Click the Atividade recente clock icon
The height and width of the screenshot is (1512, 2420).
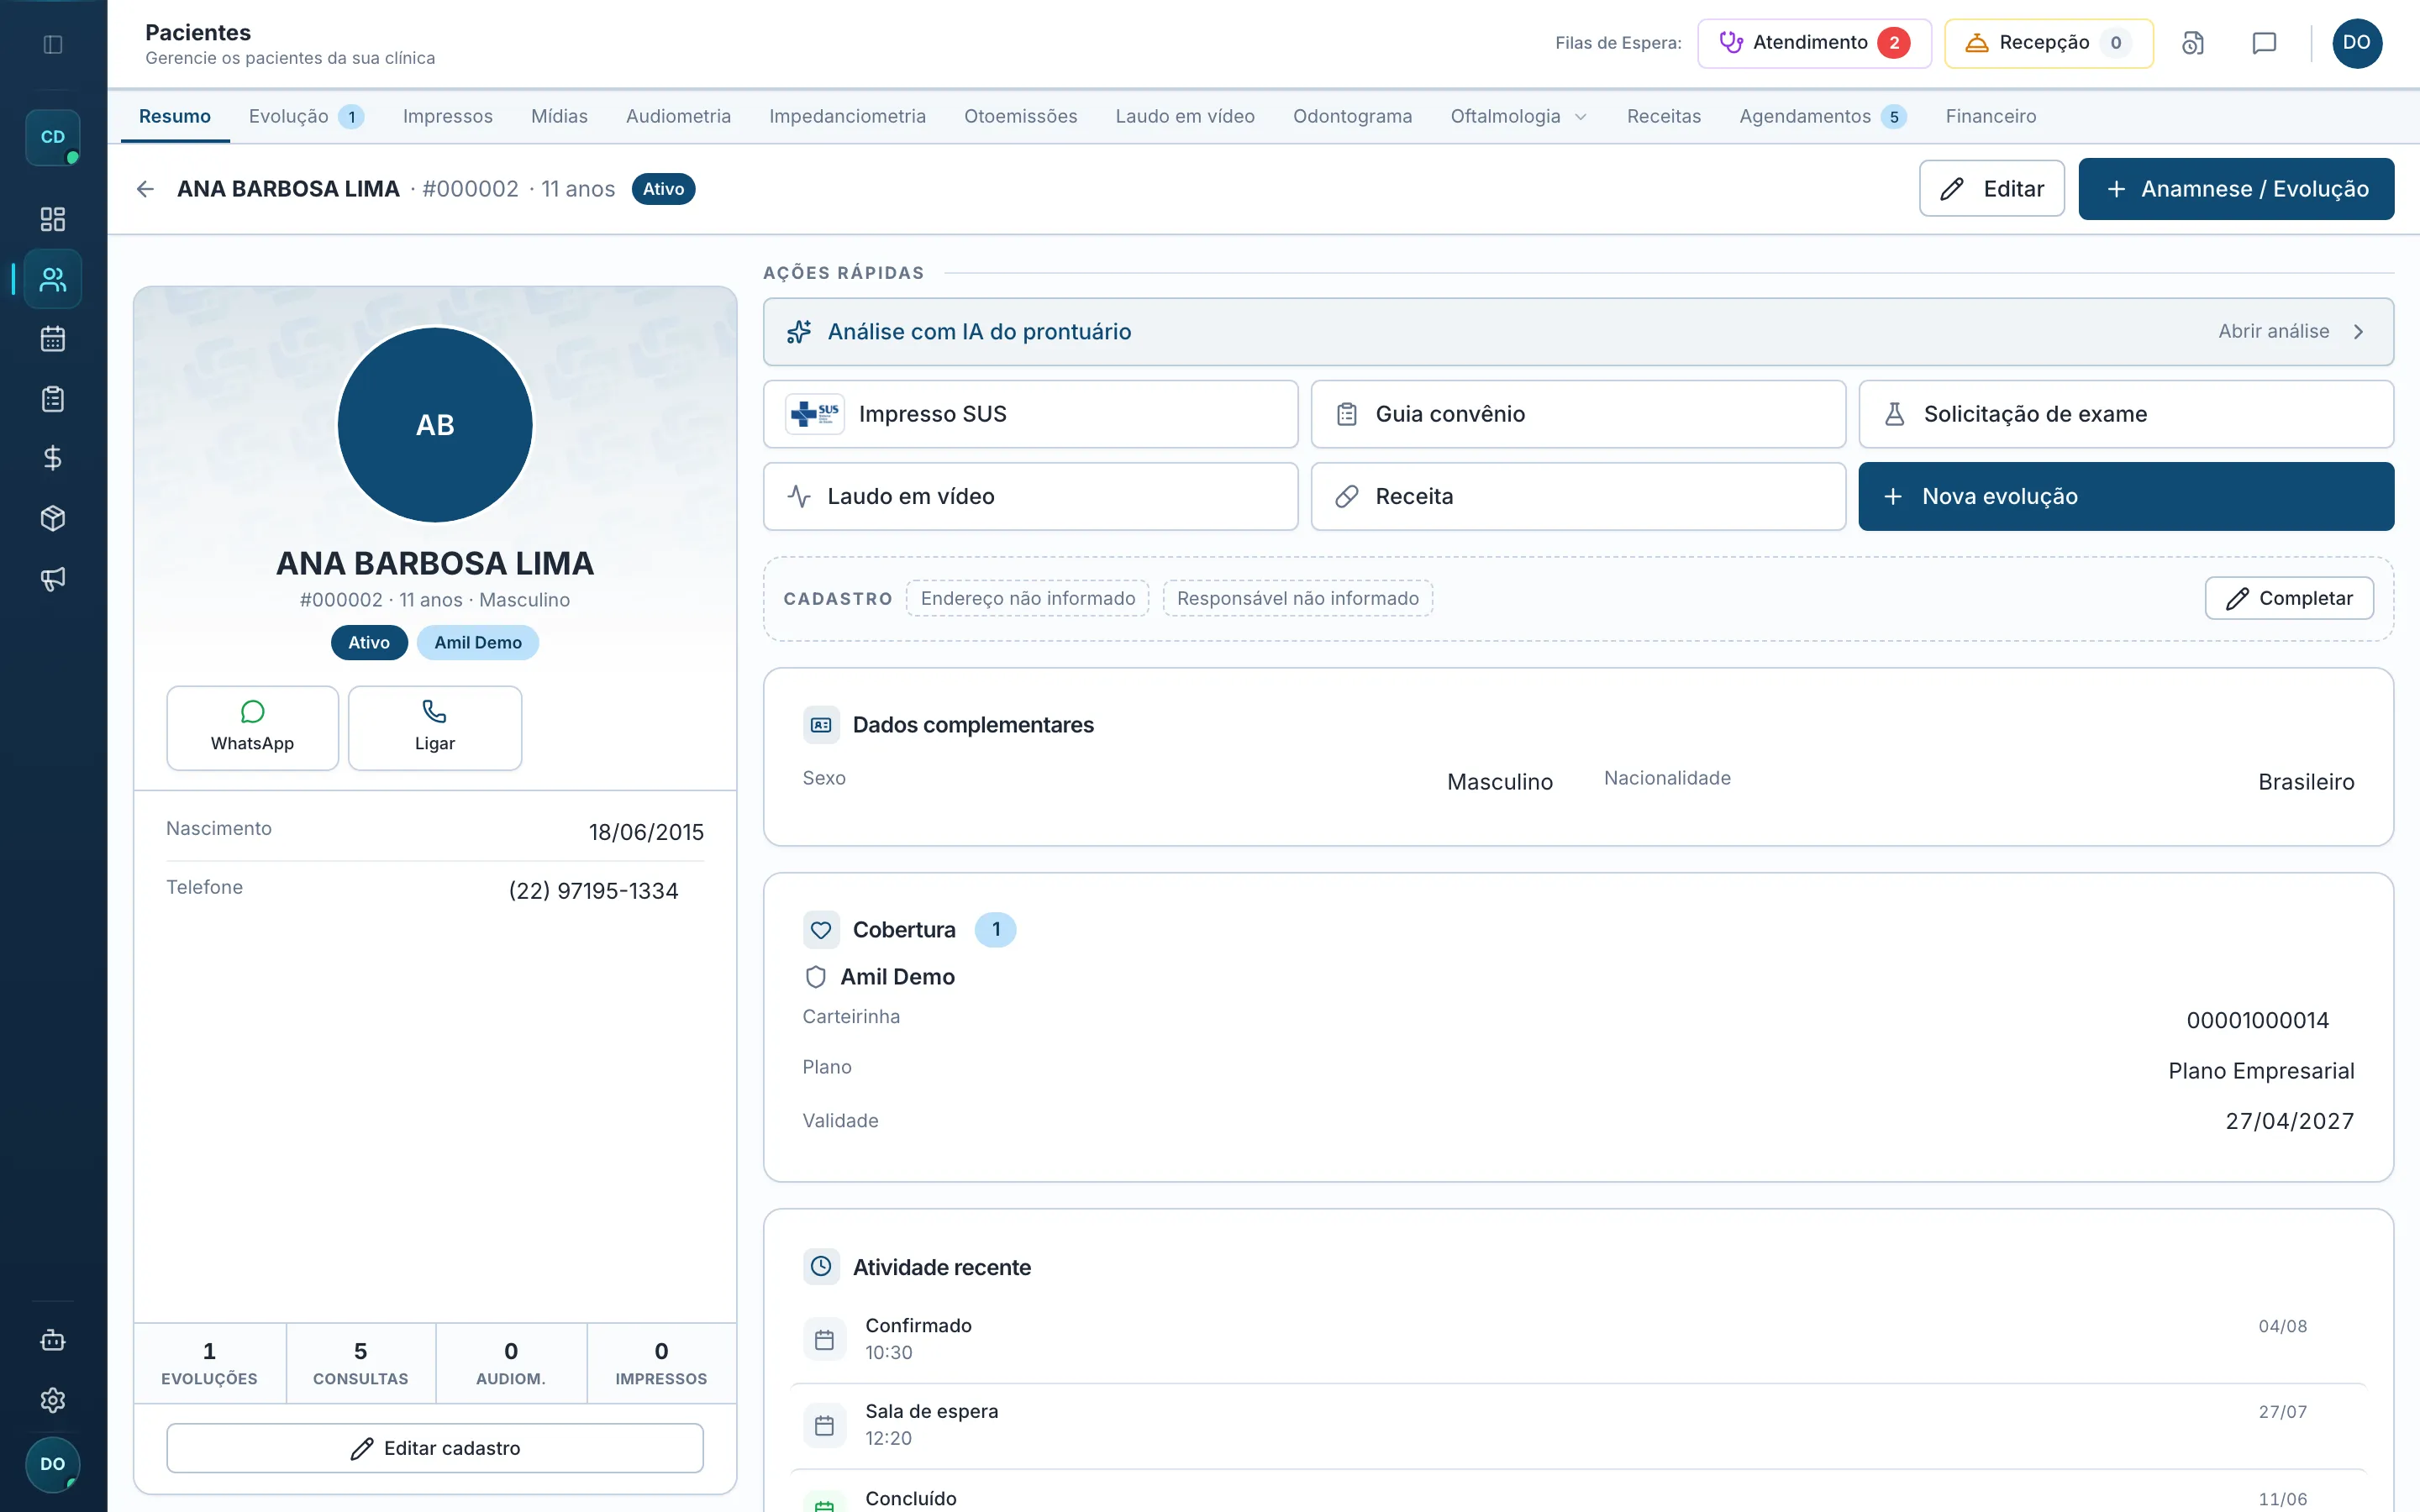pyautogui.click(x=821, y=1266)
